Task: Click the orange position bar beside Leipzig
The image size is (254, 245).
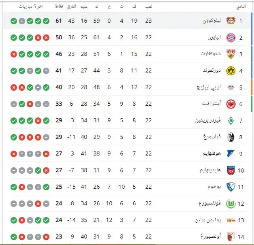Action: pos(251,87)
